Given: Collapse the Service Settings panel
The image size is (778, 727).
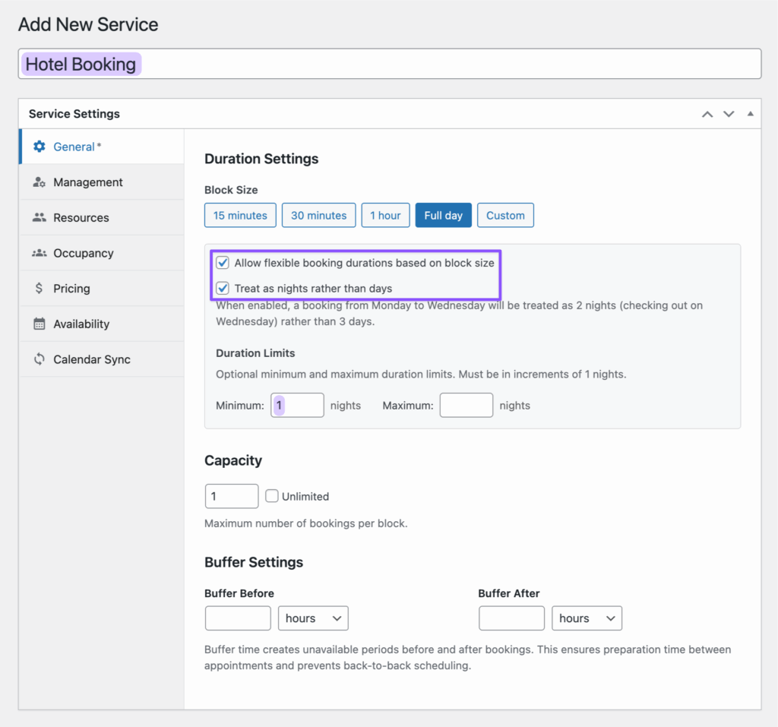Looking at the screenshot, I should tap(750, 113).
